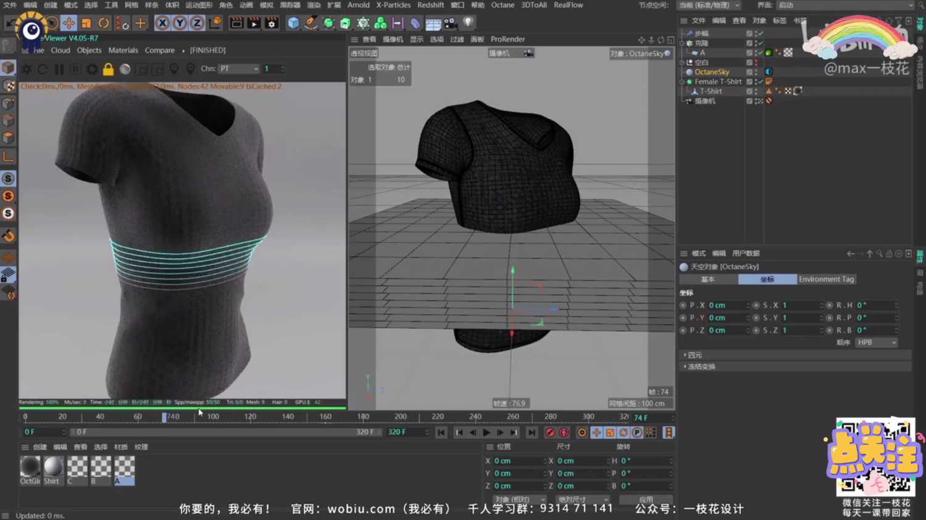Viewport: 926px width, 520px height.
Task: Click Render to Picture Viewer icon
Action: [x=254, y=23]
